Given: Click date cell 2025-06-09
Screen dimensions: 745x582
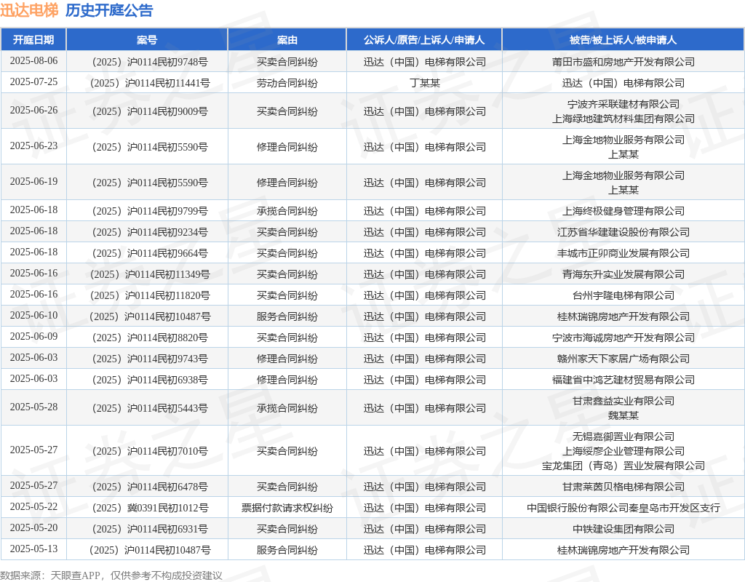Looking at the screenshot, I should point(33,337).
